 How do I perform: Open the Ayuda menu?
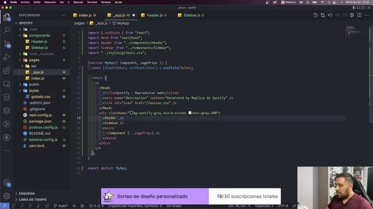point(118,2)
